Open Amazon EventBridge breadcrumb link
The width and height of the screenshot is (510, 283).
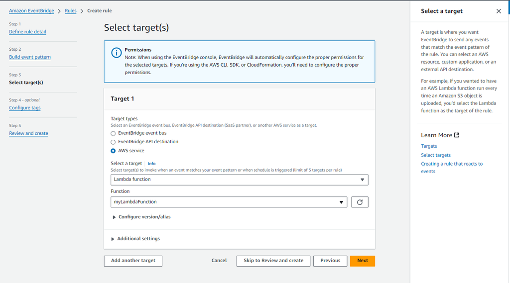click(x=31, y=11)
